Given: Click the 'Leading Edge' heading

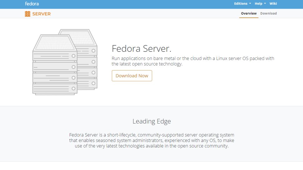Looking at the screenshot, I should (151, 121).
